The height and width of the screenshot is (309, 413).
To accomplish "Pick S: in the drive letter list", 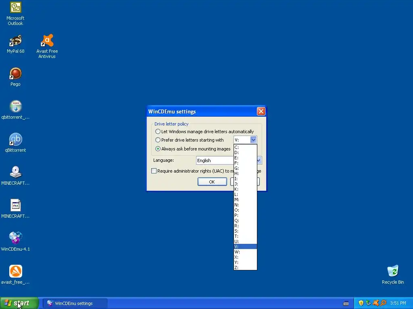I will pos(245,231).
